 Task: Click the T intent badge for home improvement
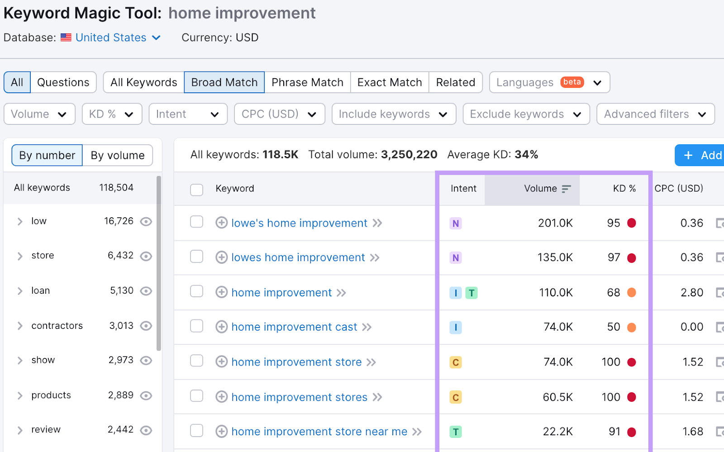click(471, 293)
